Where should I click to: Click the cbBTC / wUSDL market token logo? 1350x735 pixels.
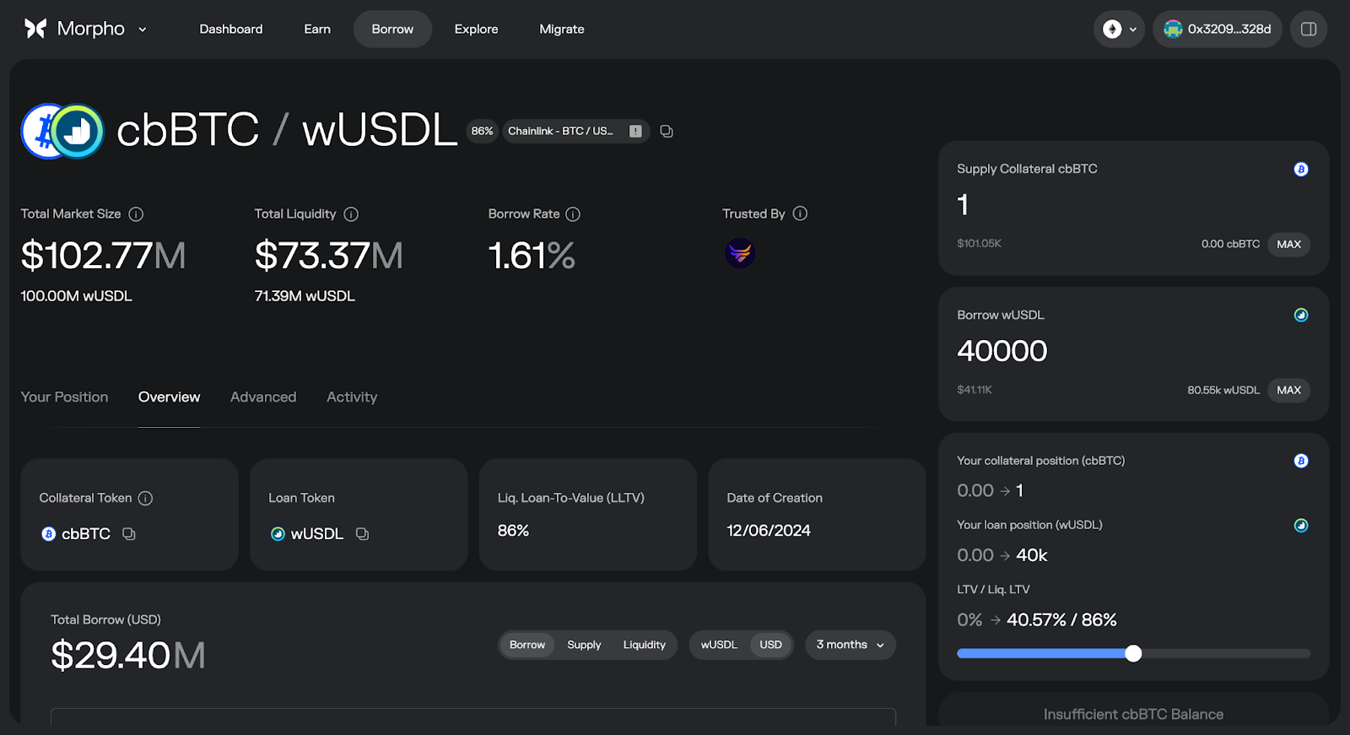click(x=62, y=131)
